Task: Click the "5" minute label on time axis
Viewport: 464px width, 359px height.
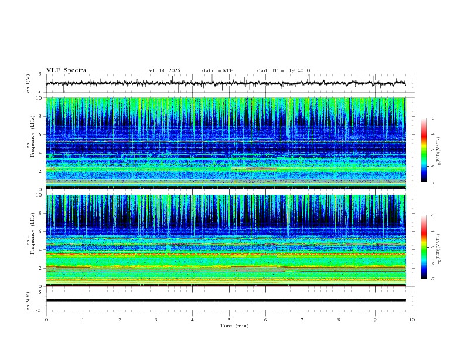Action: pyautogui.click(x=229, y=320)
